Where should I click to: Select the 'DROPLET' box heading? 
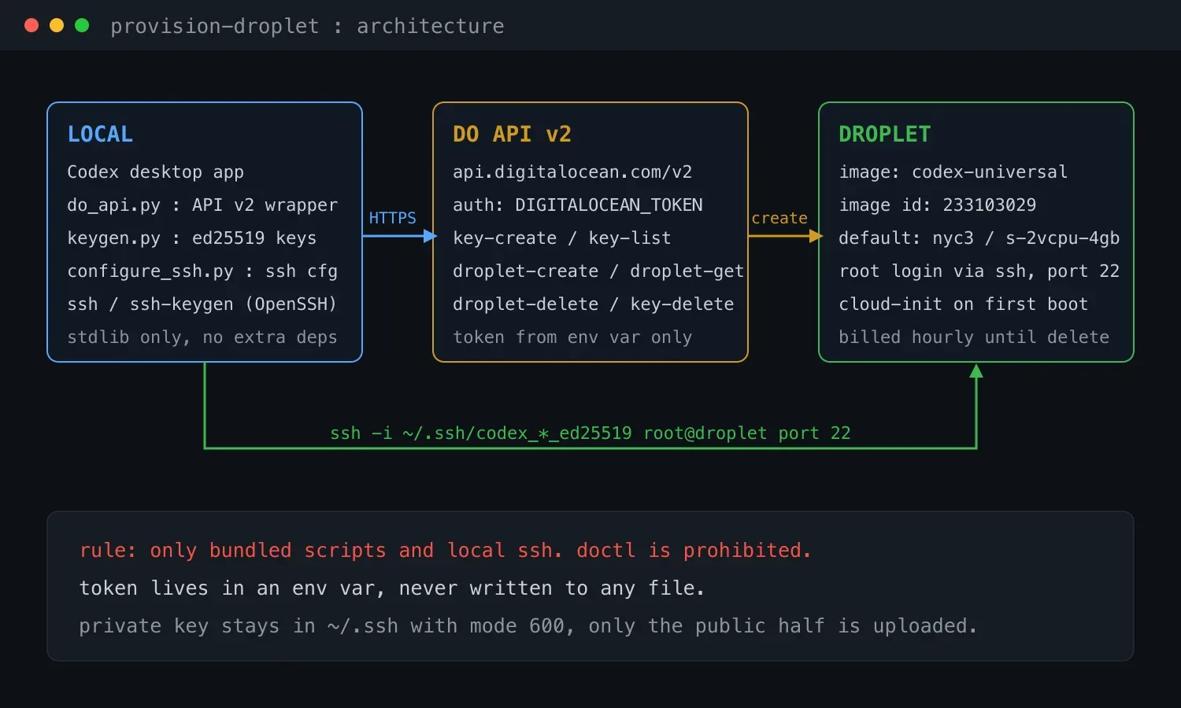[885, 135]
